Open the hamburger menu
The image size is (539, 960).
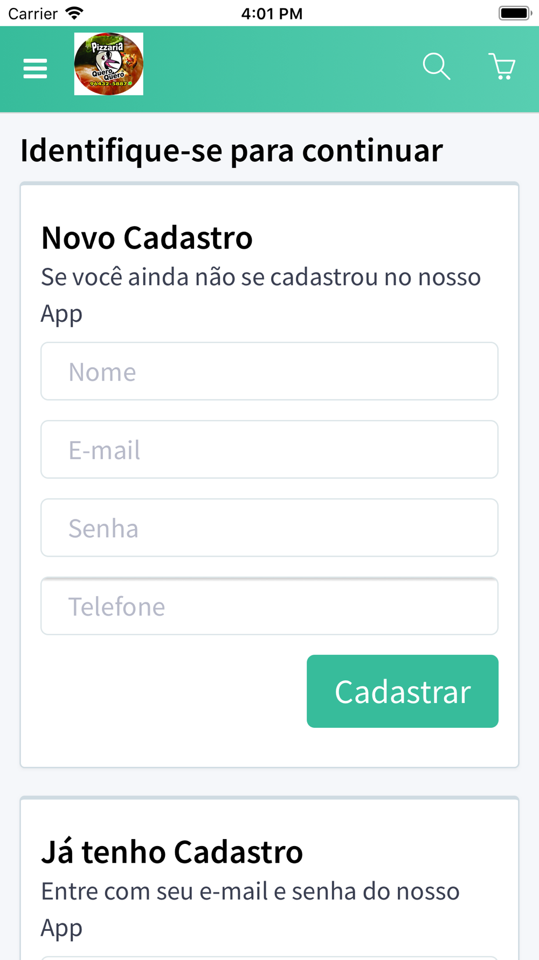(x=35, y=69)
